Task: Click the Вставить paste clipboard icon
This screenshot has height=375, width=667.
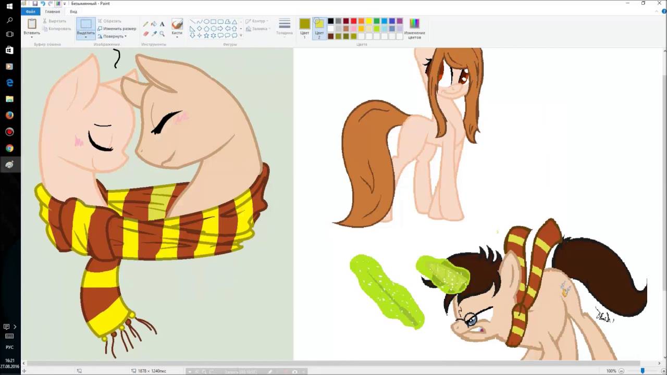Action: 32,23
